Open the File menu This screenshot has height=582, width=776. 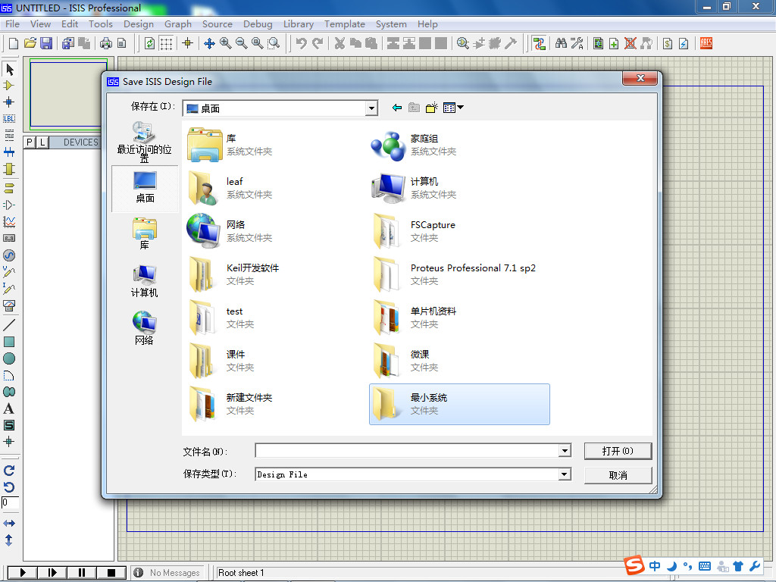[x=12, y=23]
